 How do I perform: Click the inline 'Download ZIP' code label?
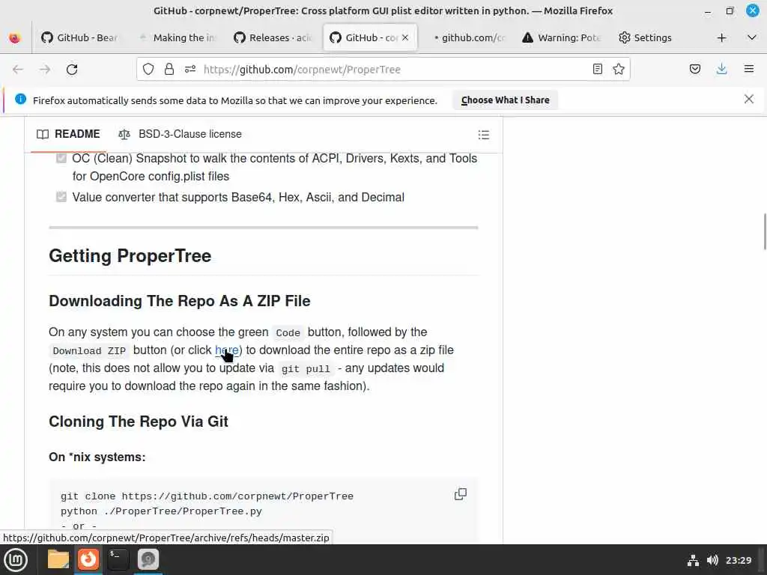pyautogui.click(x=90, y=351)
